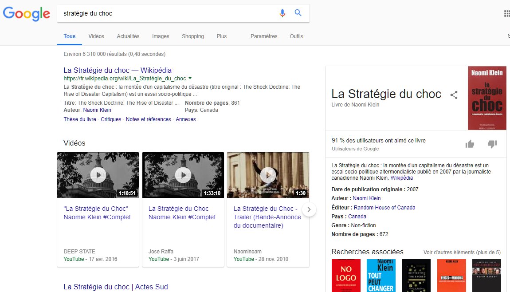Show next videos with arrow
The width and height of the screenshot is (510, 292).
coord(309,209)
